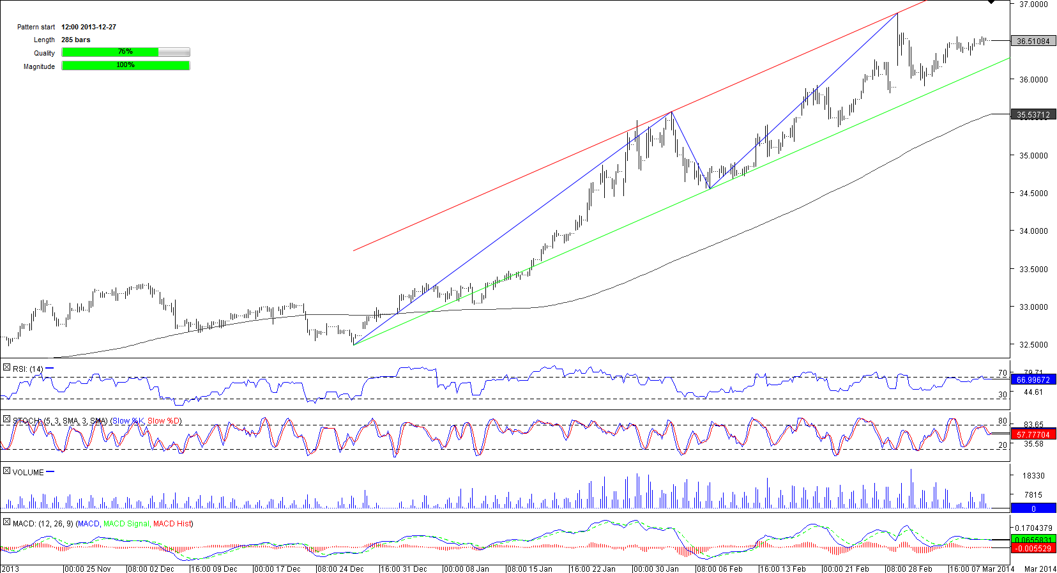Select the moving average tag 35.53712

point(1033,115)
